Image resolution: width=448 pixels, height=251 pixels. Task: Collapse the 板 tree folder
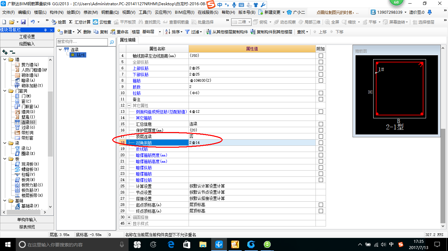tap(5, 159)
